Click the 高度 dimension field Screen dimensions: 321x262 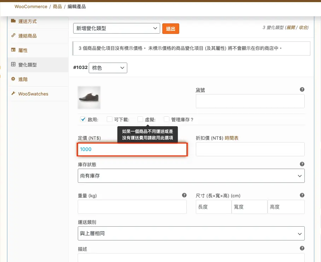click(286, 207)
